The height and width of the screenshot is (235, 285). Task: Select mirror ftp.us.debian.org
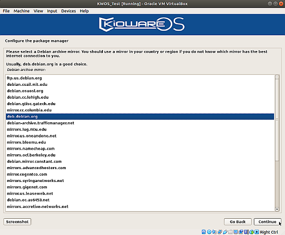140,78
